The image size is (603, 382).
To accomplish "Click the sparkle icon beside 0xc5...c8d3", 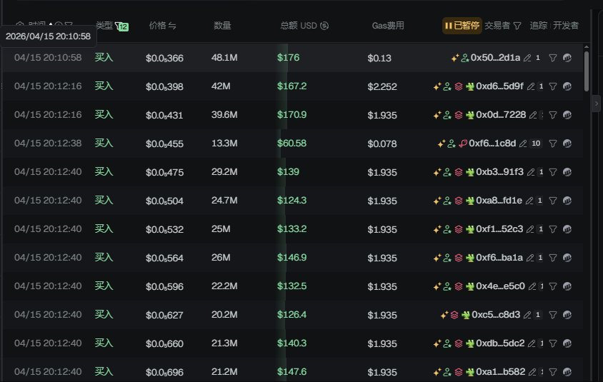I will [x=444, y=315].
